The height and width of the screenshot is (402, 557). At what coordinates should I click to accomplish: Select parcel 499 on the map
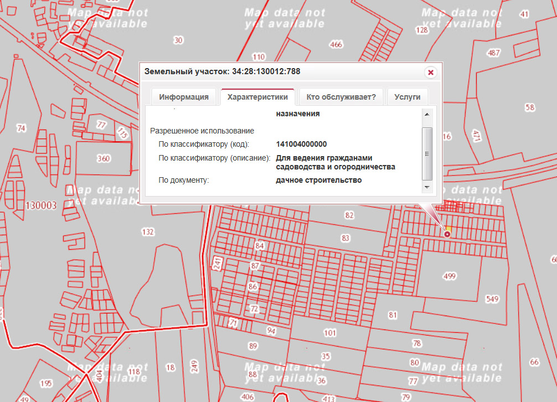[449, 276]
